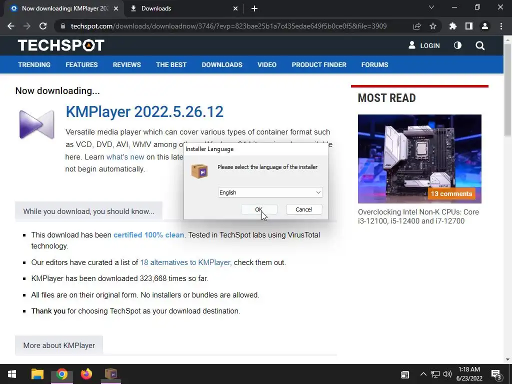512x384 pixels.
Task: Click the KMPlayer purple logo image
Action: point(36,124)
